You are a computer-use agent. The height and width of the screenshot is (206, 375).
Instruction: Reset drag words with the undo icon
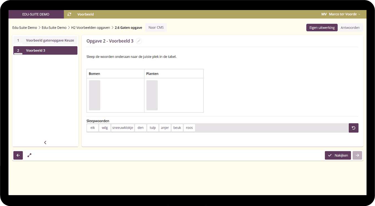(353, 128)
